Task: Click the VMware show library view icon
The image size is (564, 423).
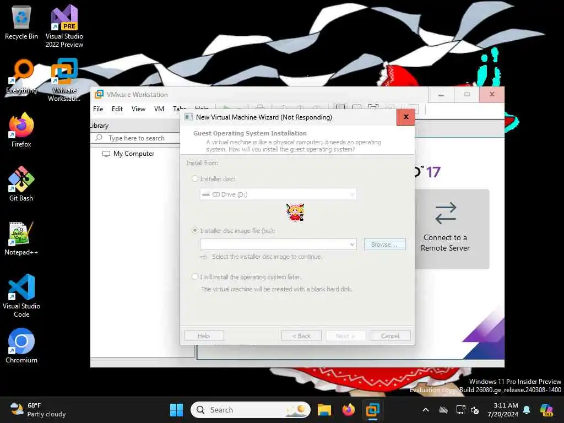Action: coord(340,107)
